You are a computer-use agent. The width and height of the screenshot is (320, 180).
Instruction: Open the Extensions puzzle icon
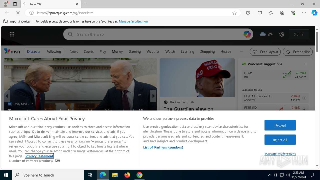[248, 13]
